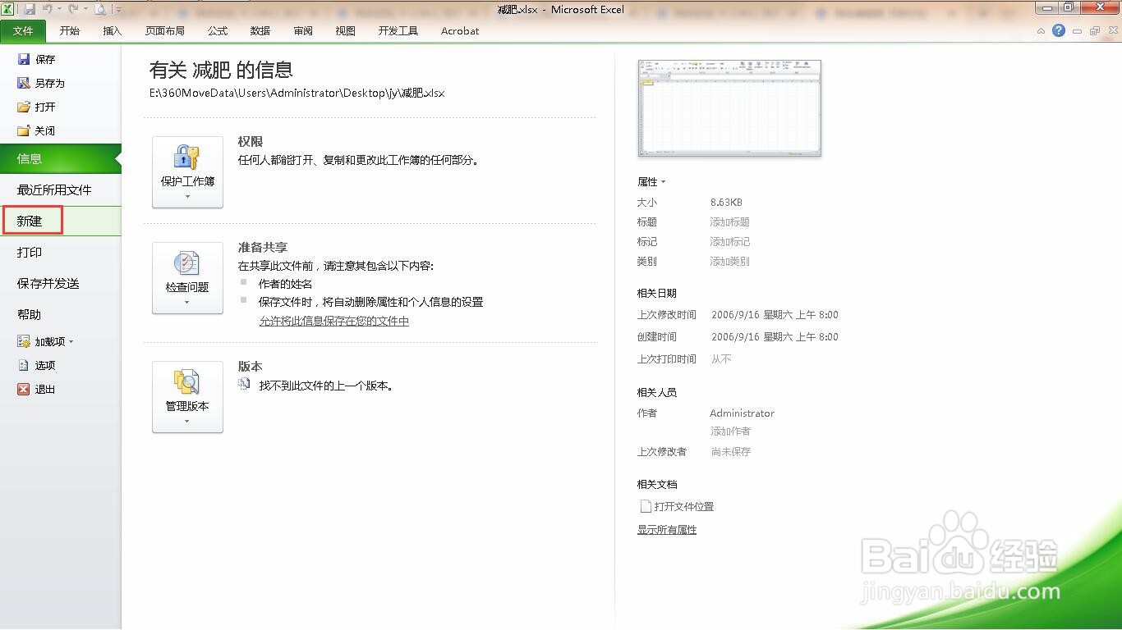Click the 上次修改时间 date value
This screenshot has height=630, width=1122.
[775, 315]
